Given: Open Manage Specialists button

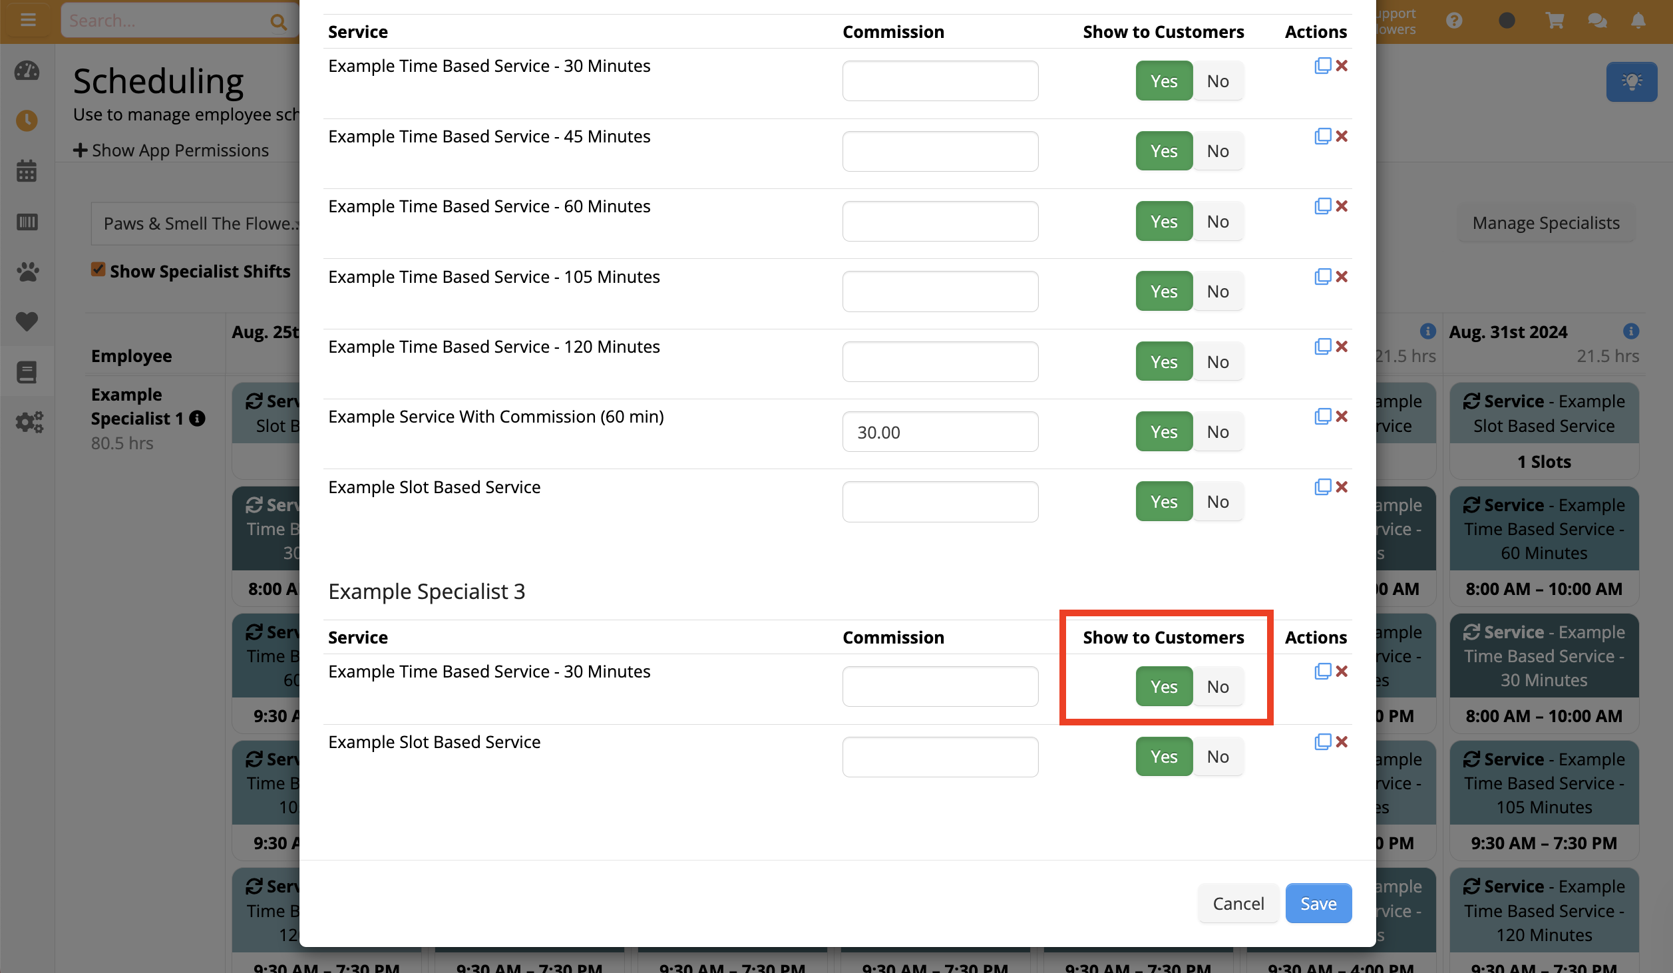Looking at the screenshot, I should [1545, 223].
